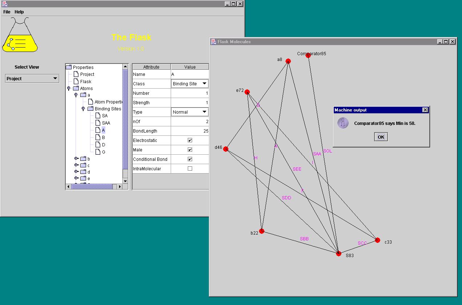Open the File menu
462x305 pixels.
point(7,12)
